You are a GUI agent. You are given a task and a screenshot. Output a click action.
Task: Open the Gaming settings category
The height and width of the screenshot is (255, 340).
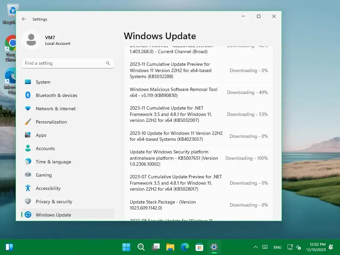pyautogui.click(x=67, y=175)
